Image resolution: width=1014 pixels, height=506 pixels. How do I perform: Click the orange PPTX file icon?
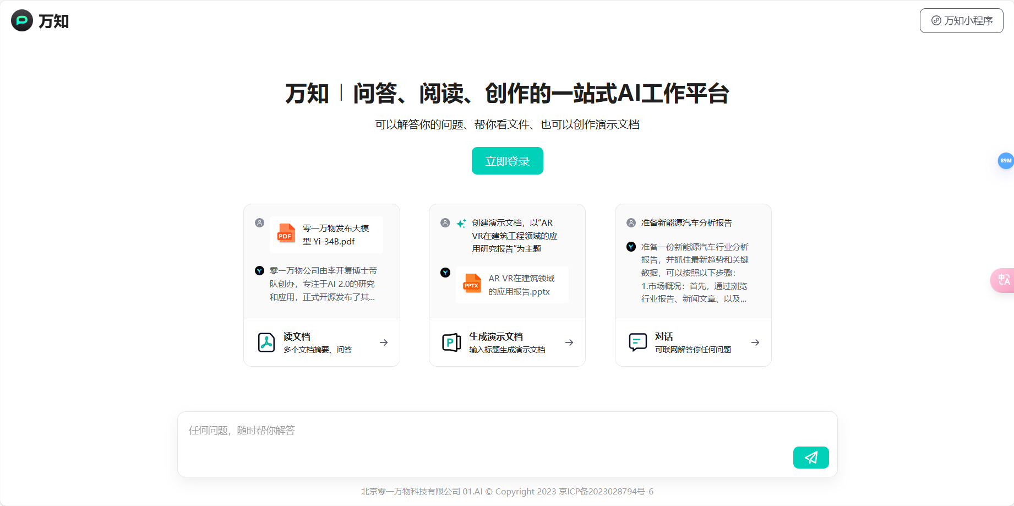coord(472,284)
